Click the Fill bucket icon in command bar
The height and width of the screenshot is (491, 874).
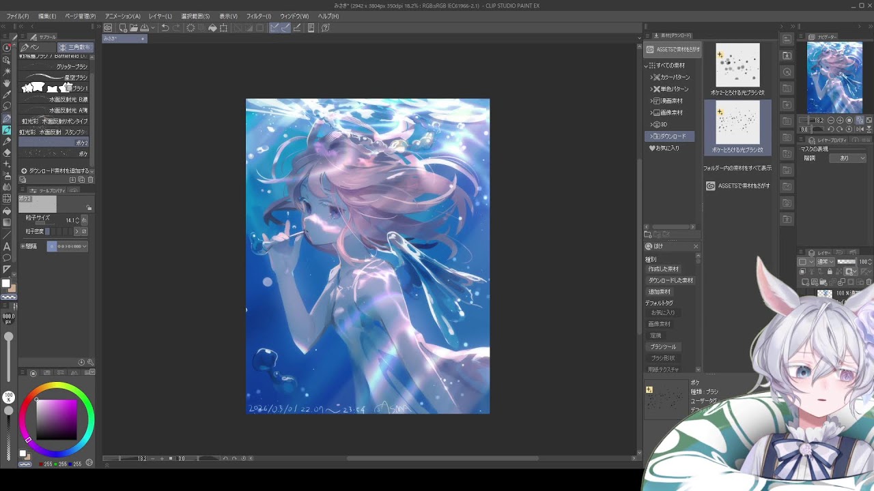point(212,28)
